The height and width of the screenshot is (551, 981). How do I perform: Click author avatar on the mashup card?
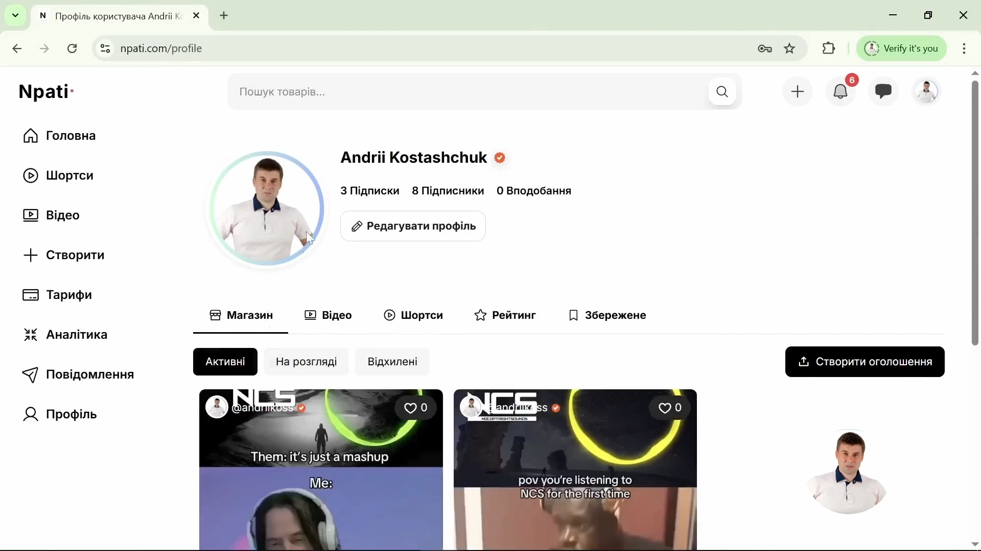pos(217,408)
